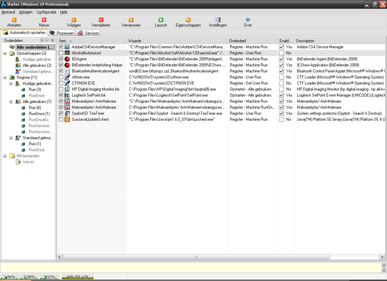Select Run (6) under Alle gebruikers
This screenshot has height=281, width=387.
coord(35,108)
